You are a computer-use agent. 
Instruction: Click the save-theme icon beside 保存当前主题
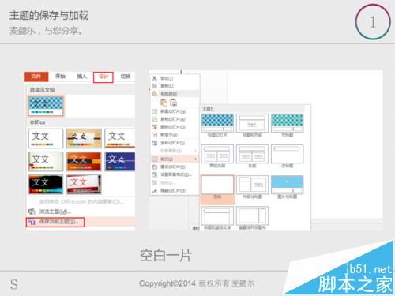point(32,222)
